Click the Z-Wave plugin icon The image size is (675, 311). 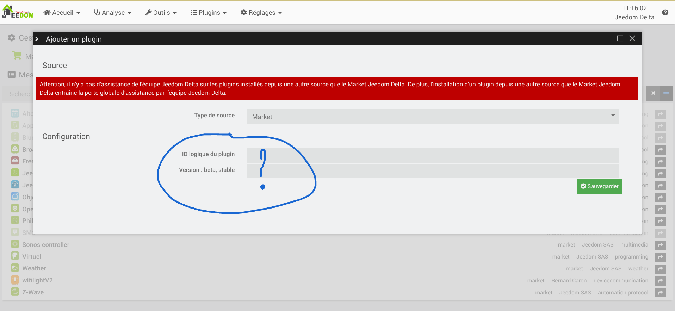(x=15, y=292)
